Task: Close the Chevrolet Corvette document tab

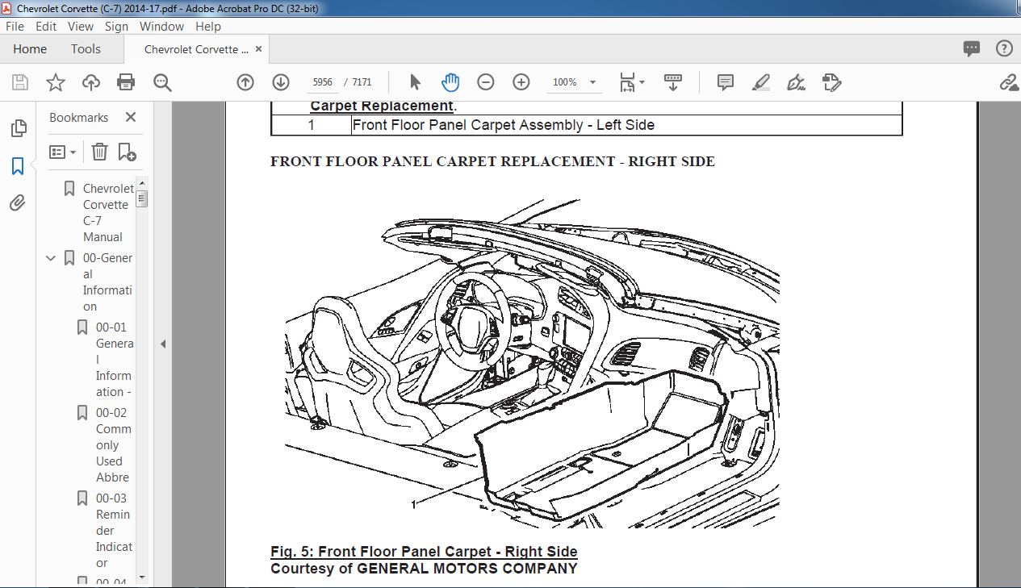Action: [258, 48]
